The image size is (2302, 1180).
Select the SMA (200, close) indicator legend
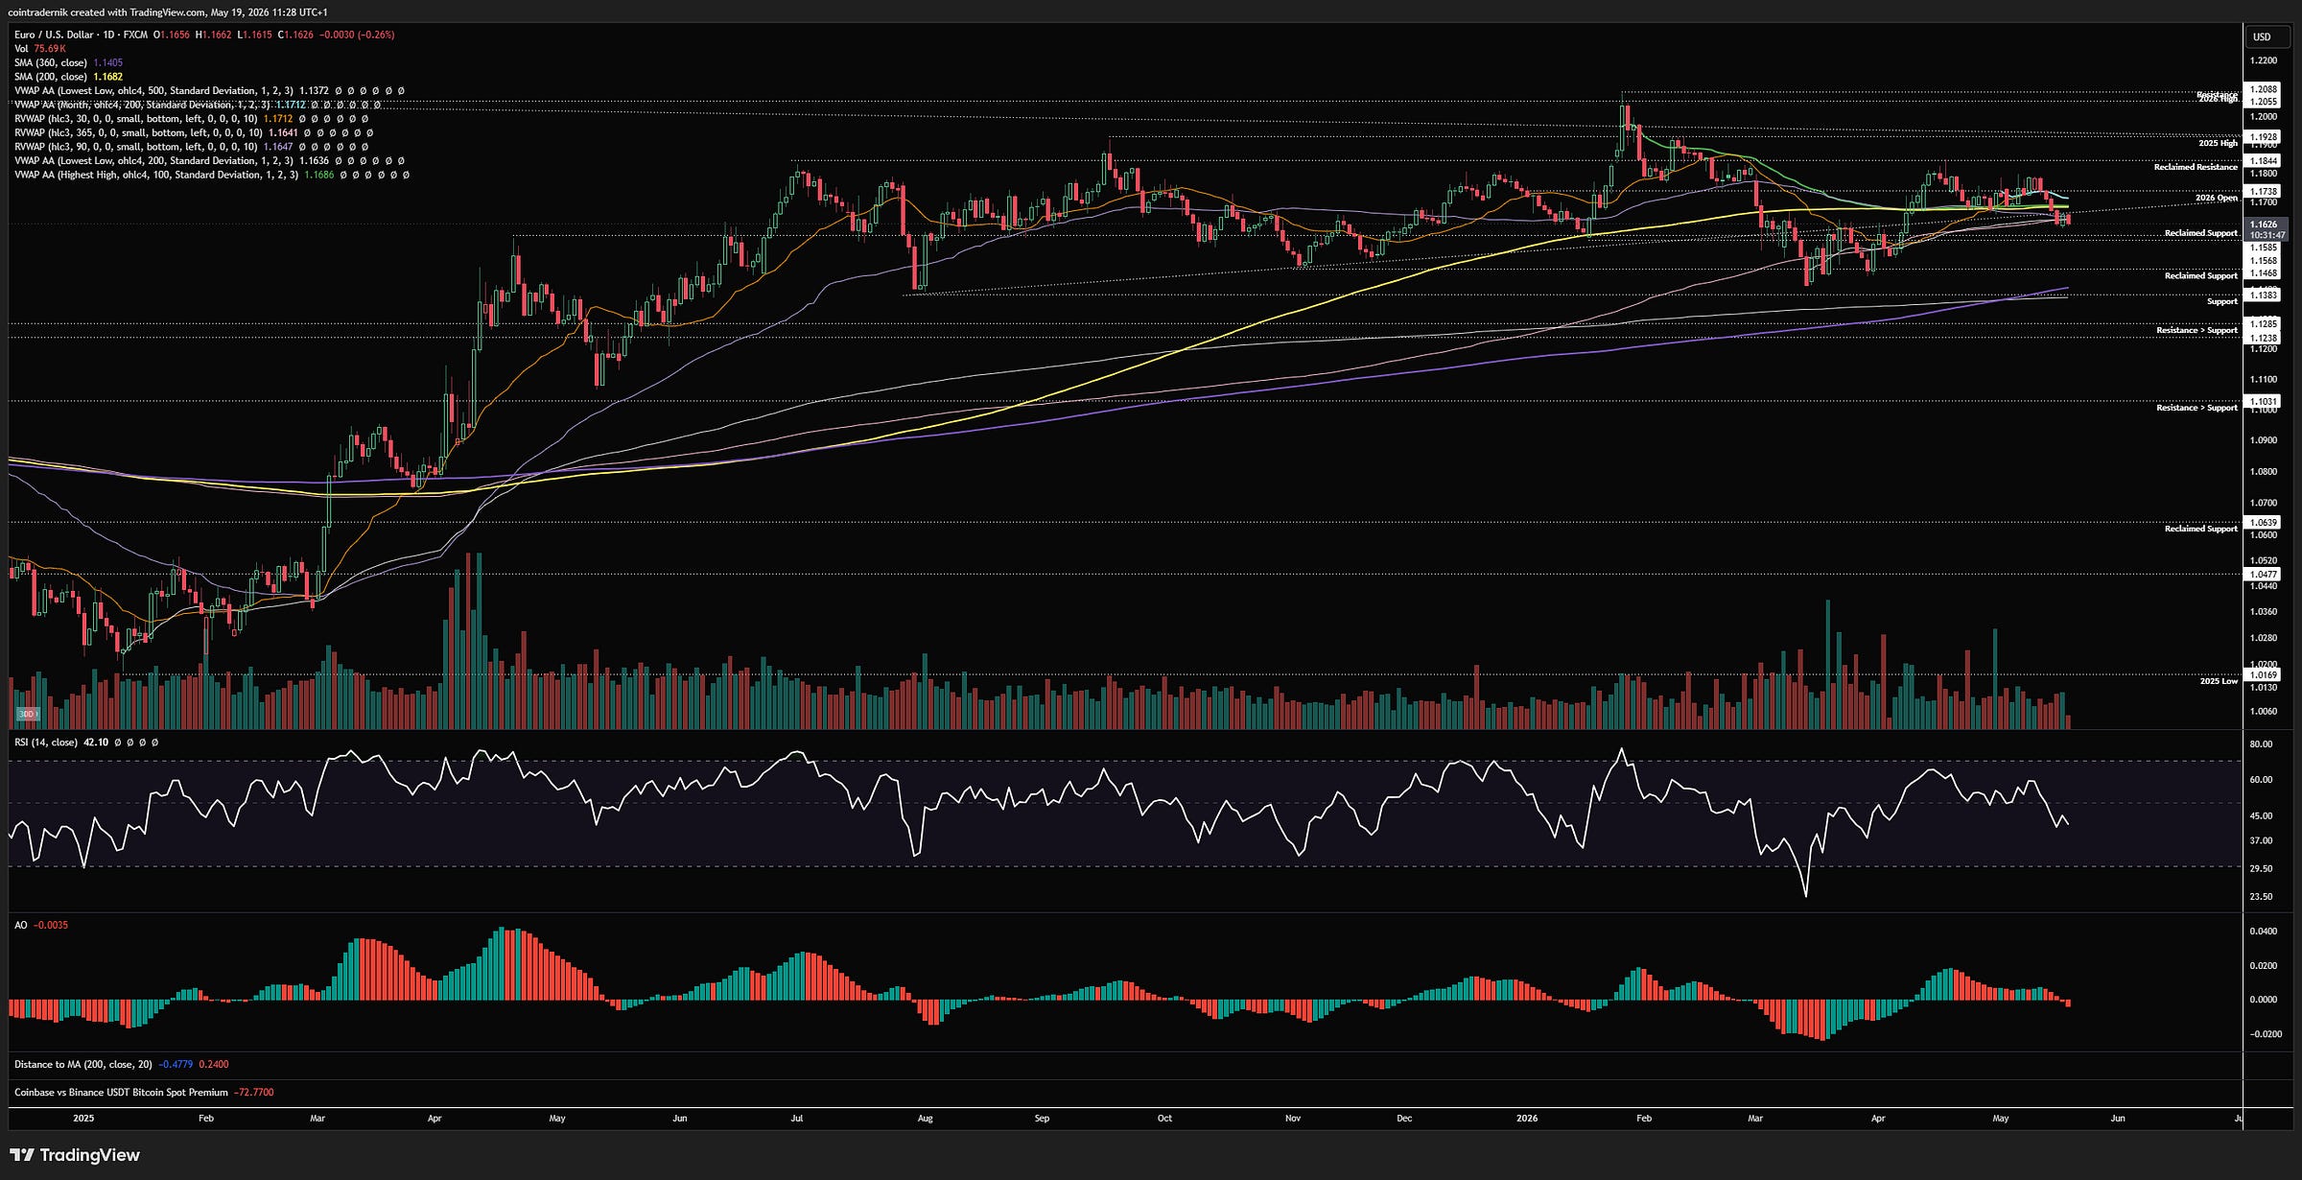click(x=68, y=77)
